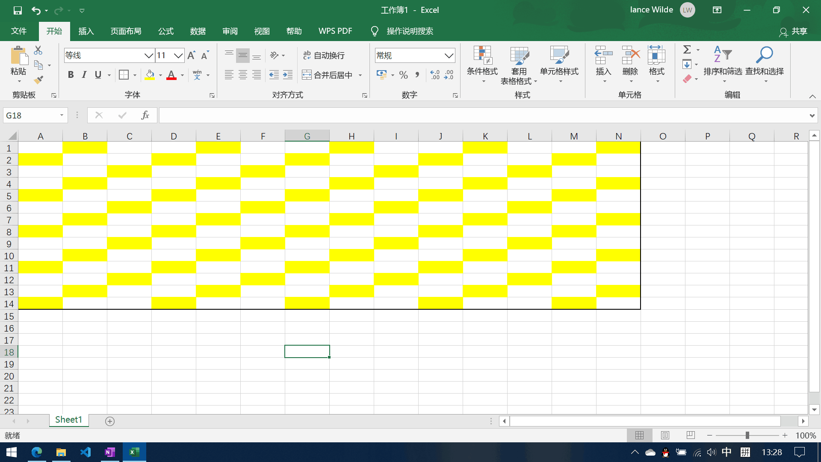
Task: Open Conditional Formatting (条件格式)
Action: (482, 64)
